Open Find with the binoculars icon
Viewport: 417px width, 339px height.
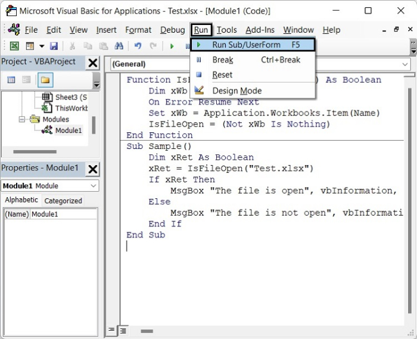pyautogui.click(x=119, y=46)
